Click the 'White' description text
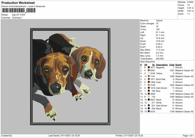Image resolution: width=195 pixels, height=138 pixels. pos(159,103)
